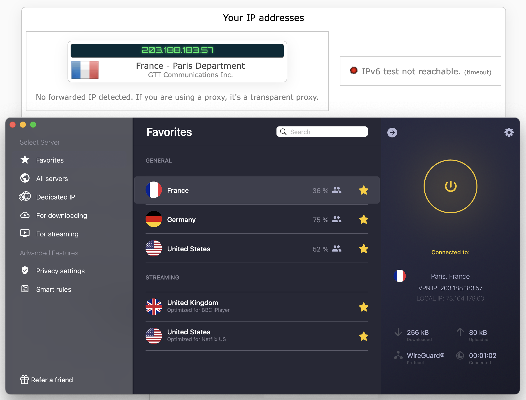
Task: Remove United Kingdom streaming server from favorites
Action: 364,307
